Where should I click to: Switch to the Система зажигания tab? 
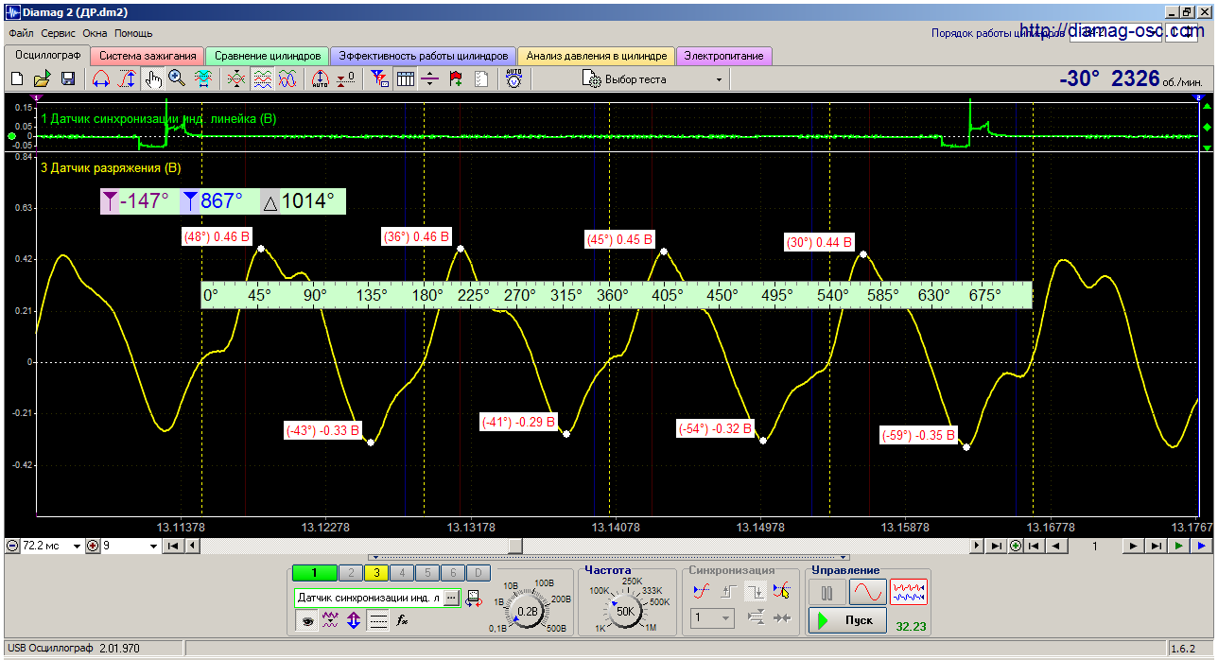point(148,56)
